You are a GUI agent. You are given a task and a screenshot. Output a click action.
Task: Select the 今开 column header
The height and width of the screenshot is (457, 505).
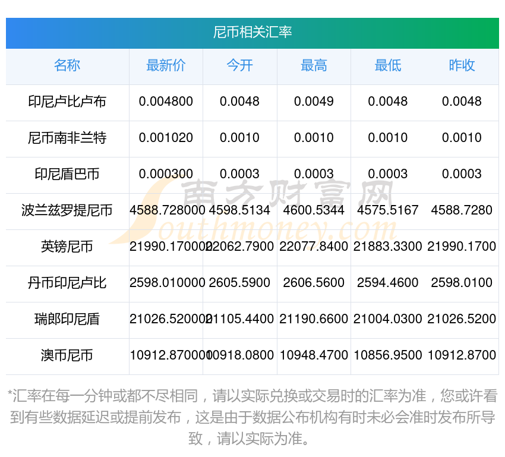pyautogui.click(x=239, y=66)
